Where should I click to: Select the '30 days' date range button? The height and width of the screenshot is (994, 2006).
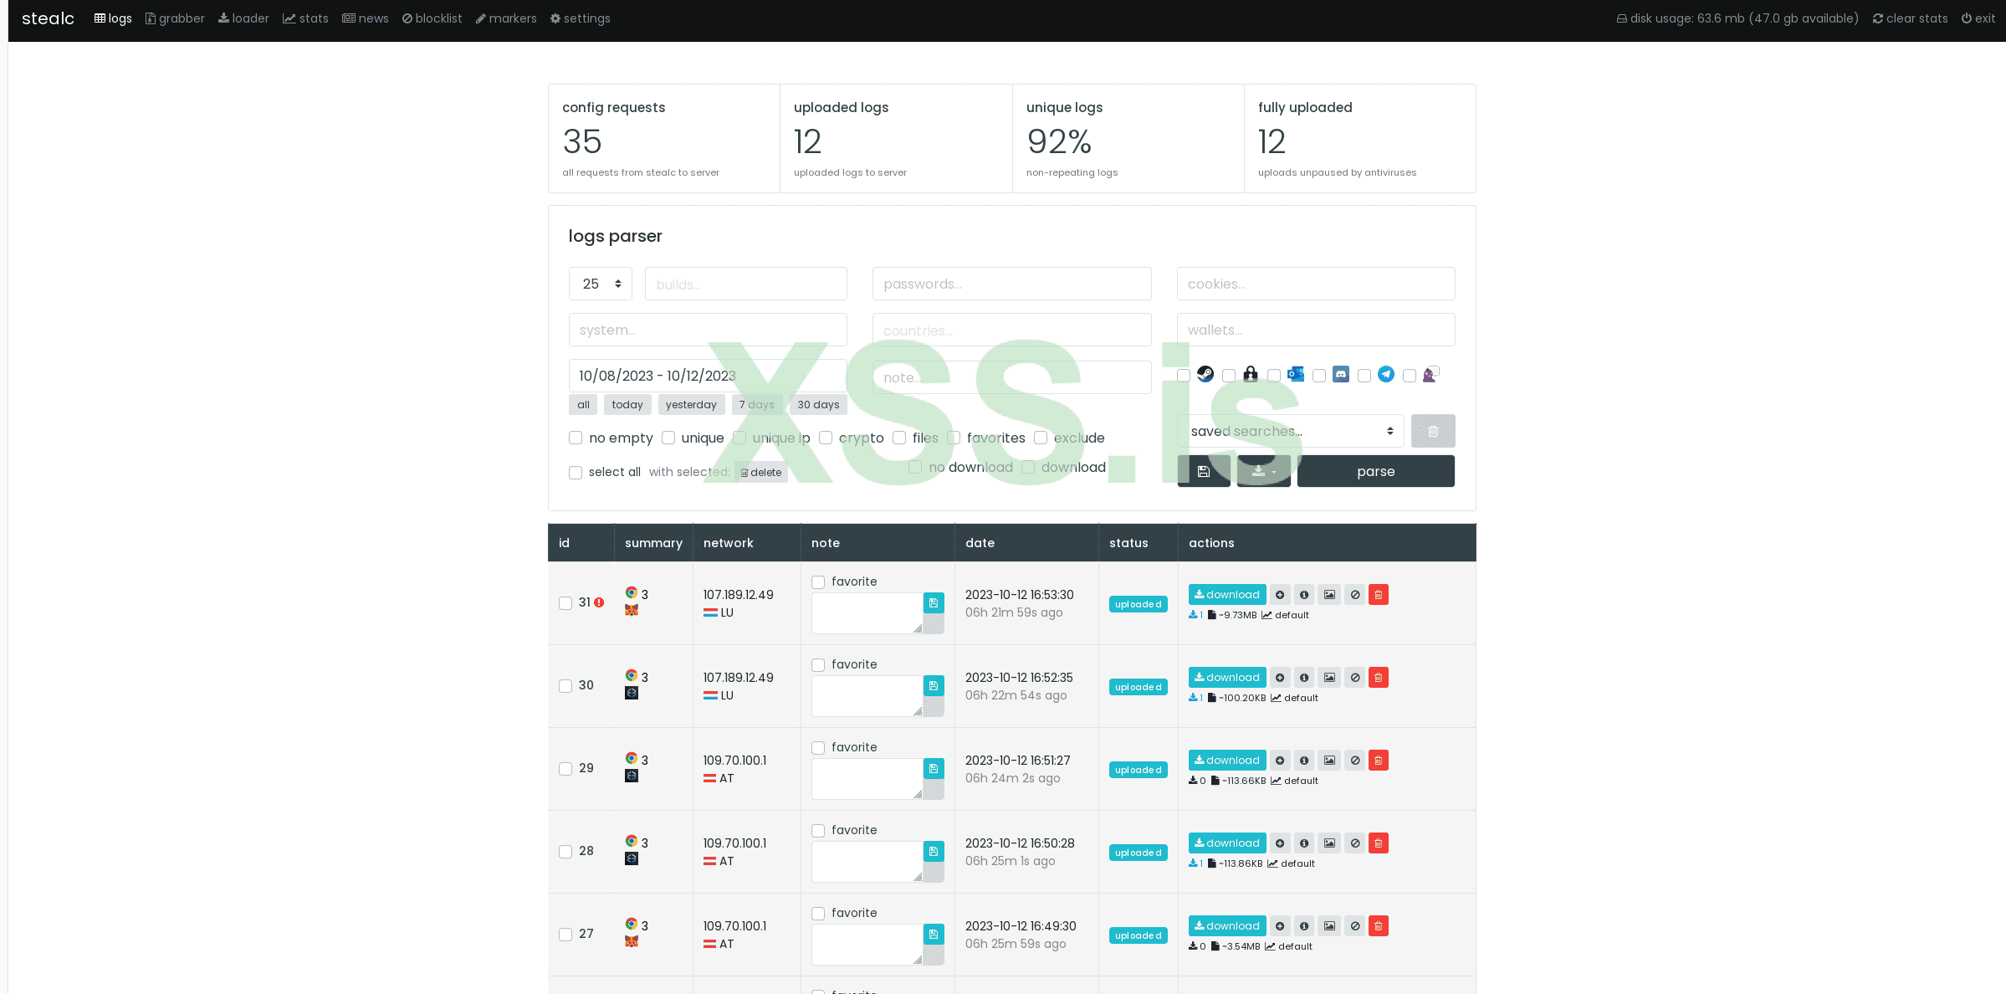point(817,404)
